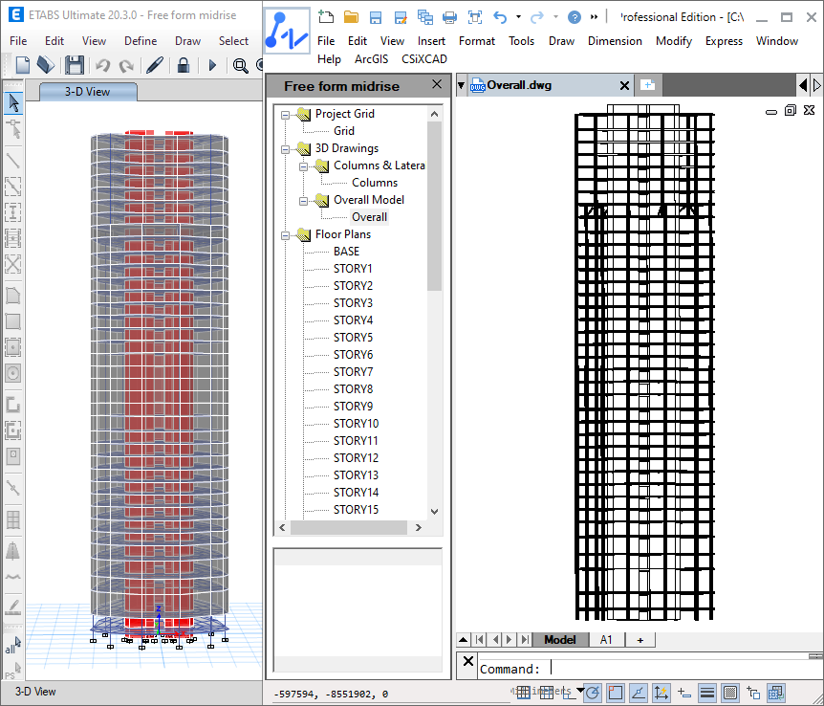The width and height of the screenshot is (824, 706).
Task: Collapse the 3D Drawings tree node
Action: pos(285,148)
